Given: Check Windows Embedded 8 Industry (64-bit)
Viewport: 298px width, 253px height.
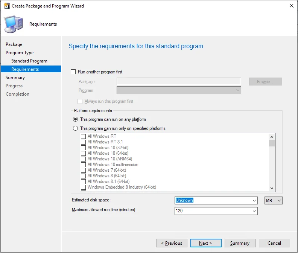Looking at the screenshot, I should (x=83, y=187).
